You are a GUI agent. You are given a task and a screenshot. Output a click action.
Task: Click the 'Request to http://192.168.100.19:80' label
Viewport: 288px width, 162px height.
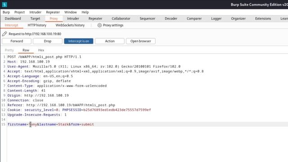[x=35, y=34]
